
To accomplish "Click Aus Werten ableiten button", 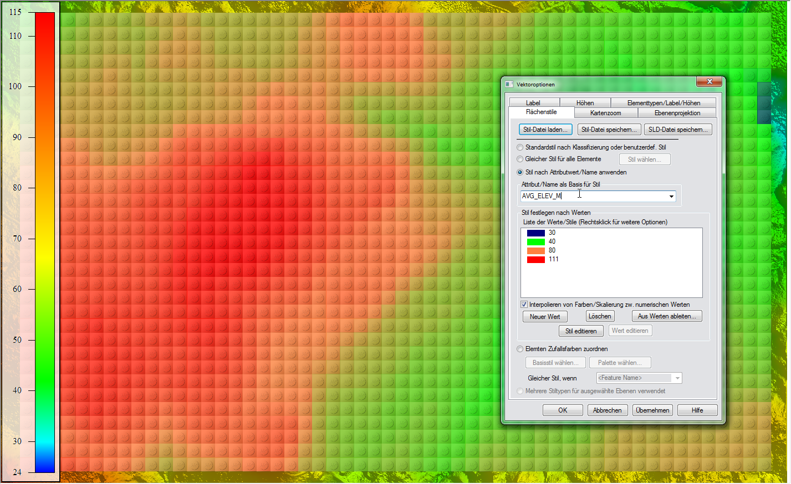I will (x=667, y=316).
